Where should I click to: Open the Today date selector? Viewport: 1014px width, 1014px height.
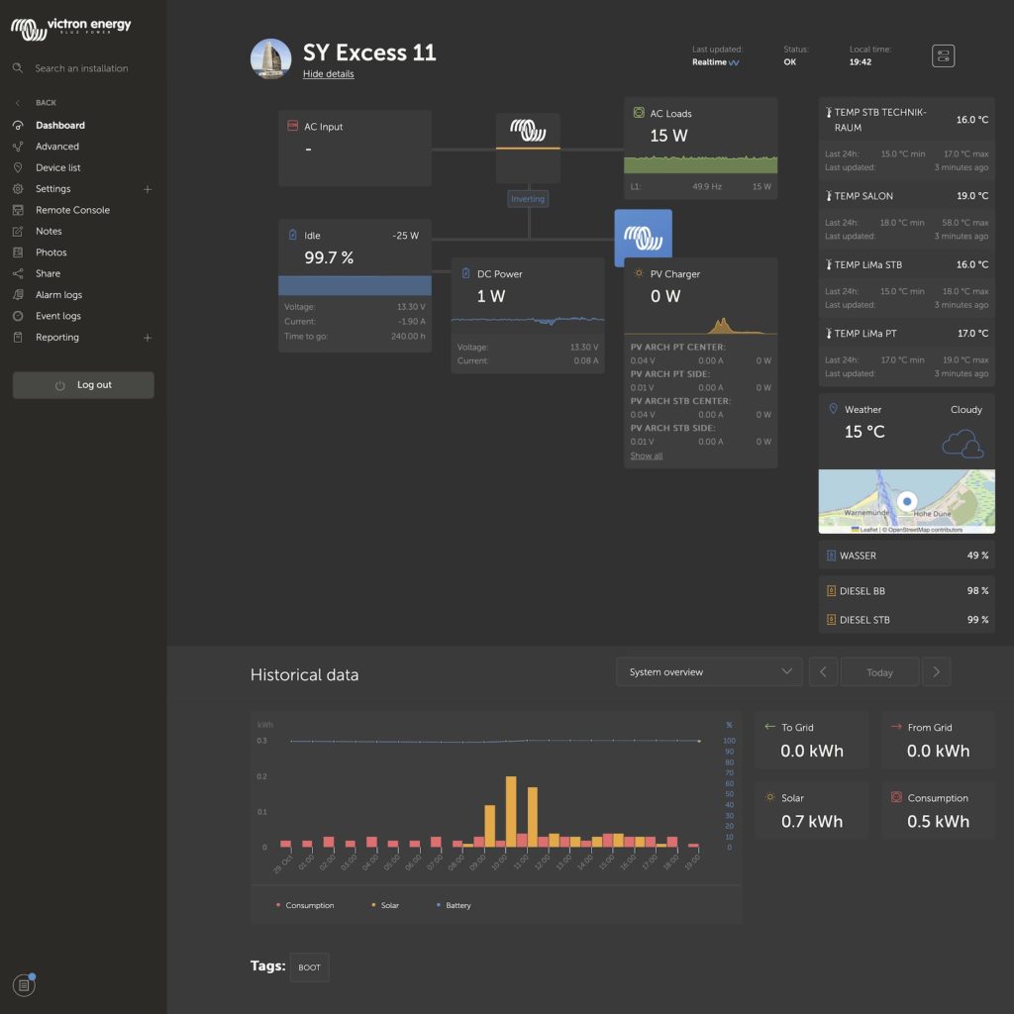(879, 672)
